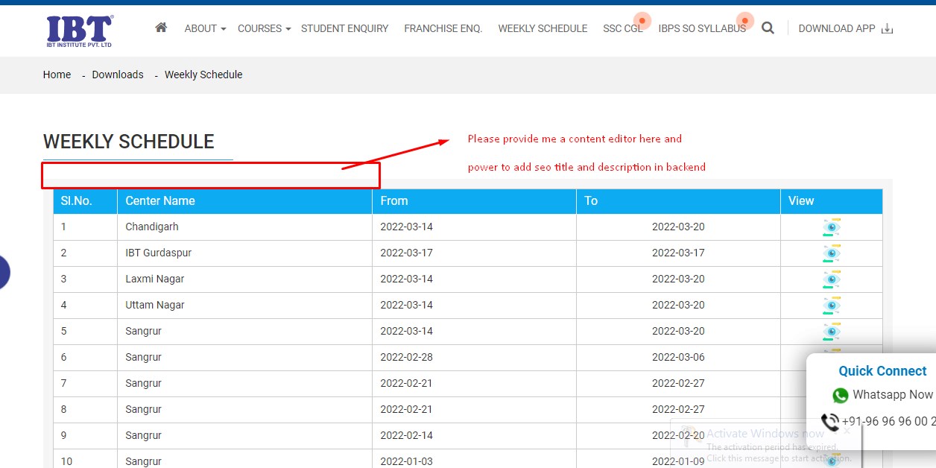This screenshot has width=936, height=468.
Task: Open the STUDENT ENQUIRY page
Action: [344, 28]
